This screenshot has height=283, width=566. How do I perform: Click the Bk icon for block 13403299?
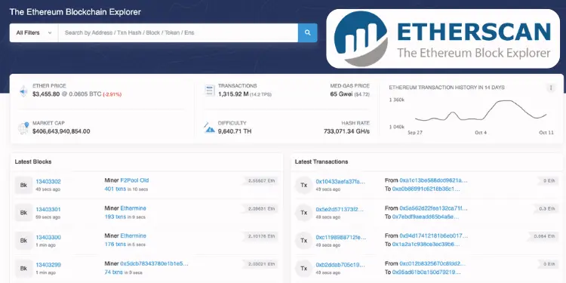pyautogui.click(x=23, y=268)
